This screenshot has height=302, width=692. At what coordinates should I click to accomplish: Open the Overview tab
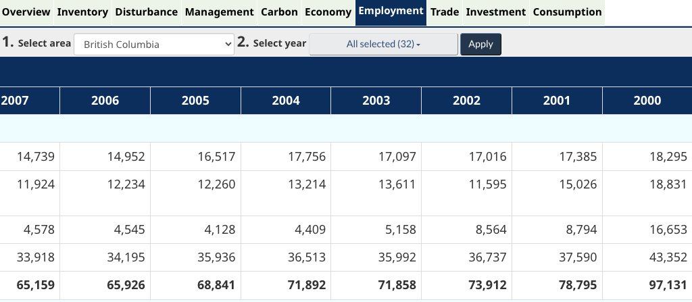coord(26,12)
